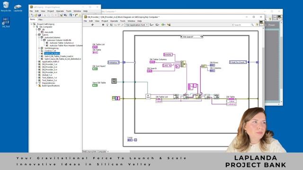Image resolution: width=303 pixels, height=170 pixels.
Task: Open the DB_Tool desktop icon
Action: pyautogui.click(x=6, y=22)
